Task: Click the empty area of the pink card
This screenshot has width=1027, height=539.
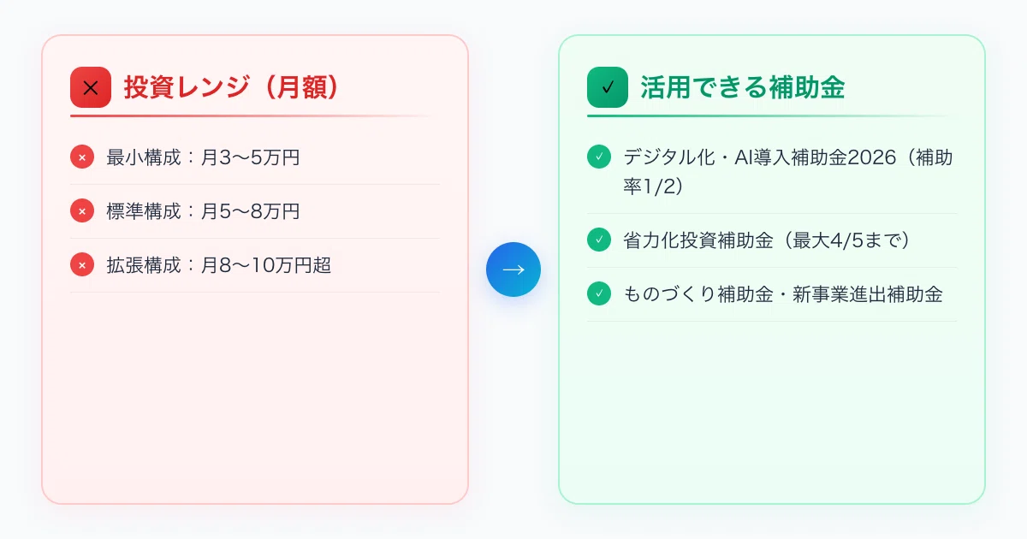Action: [x=255, y=398]
